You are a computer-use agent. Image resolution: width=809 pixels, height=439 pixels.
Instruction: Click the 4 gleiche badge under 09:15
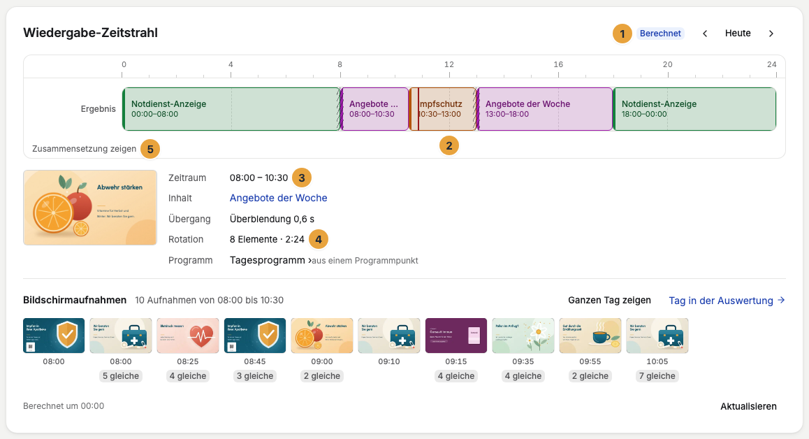[456, 376]
